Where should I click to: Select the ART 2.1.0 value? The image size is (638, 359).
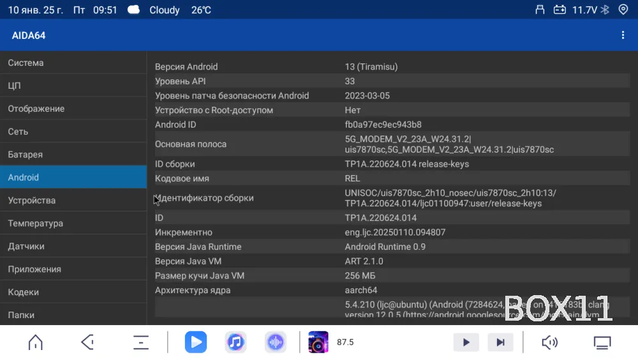coord(364,261)
